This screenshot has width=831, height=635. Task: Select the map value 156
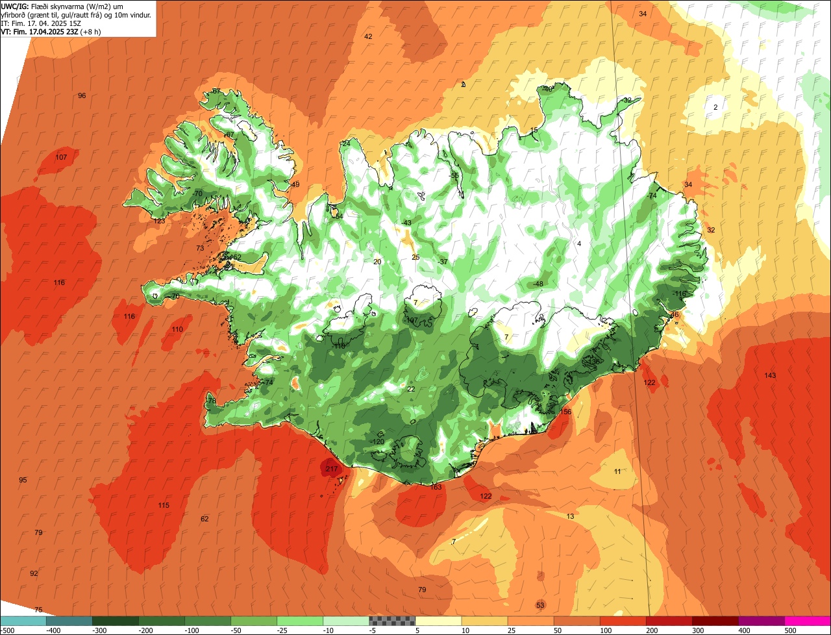point(565,412)
